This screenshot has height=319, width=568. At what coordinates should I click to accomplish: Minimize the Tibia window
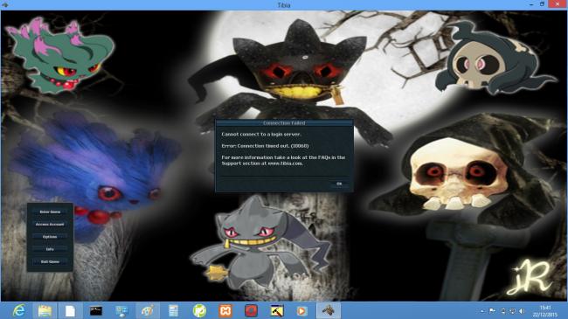click(531, 4)
